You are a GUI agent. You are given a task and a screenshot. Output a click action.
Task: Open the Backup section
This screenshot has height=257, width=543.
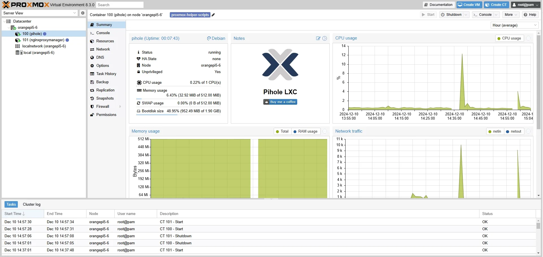(x=107, y=82)
